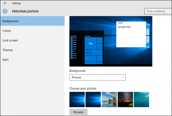
Task: Expand the Background type Picture dropdown
Action: click(x=97, y=77)
